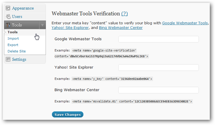Click the Tools menu hammer icon
215x125 pixels.
tap(8, 25)
